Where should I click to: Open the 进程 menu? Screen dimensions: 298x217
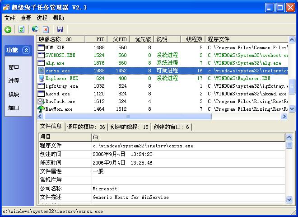pos(42,18)
